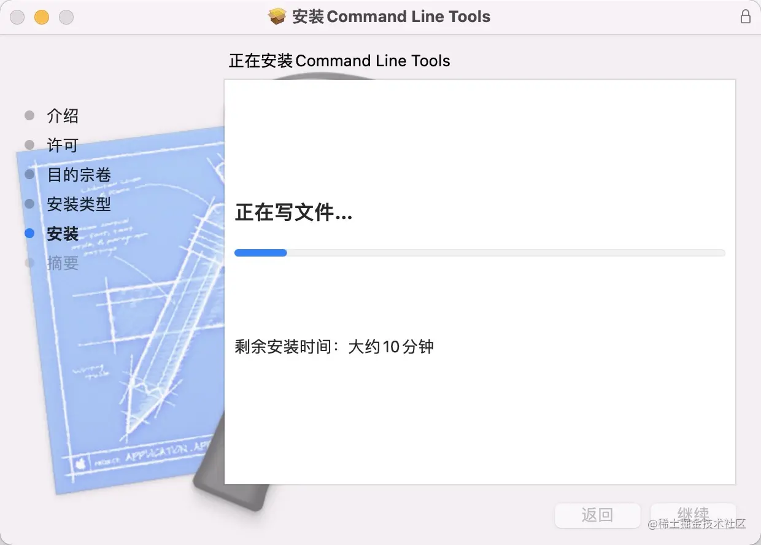Click the yellow minimize window button

42,17
